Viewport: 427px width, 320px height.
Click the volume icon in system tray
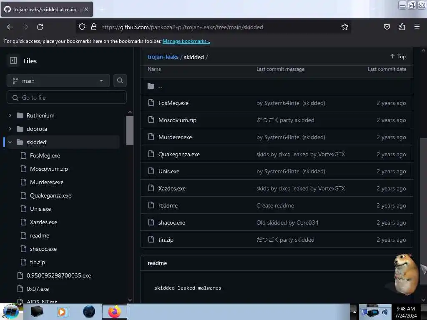point(385,312)
